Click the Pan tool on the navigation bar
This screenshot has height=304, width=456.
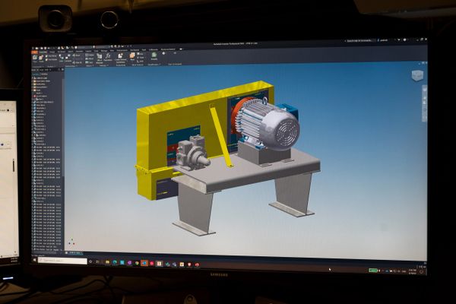423,100
